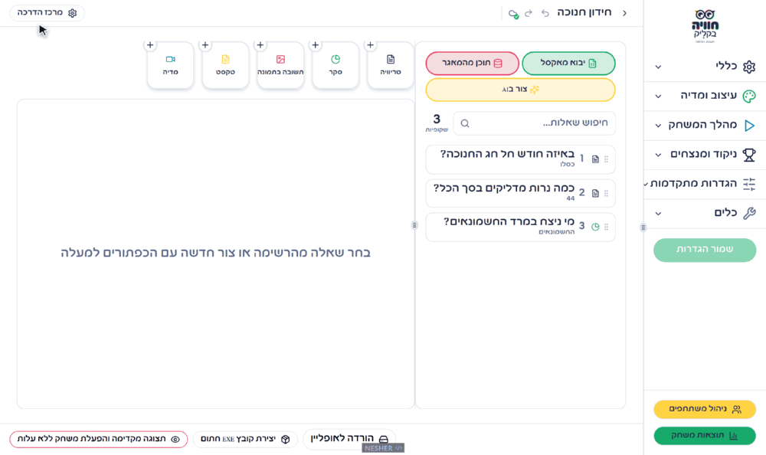Expand the כללי settings section

coord(705,67)
